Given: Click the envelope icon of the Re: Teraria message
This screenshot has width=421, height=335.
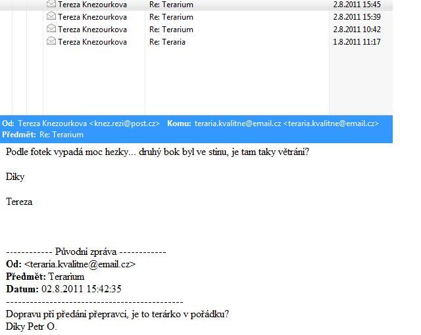Looking at the screenshot, I should point(51,41).
